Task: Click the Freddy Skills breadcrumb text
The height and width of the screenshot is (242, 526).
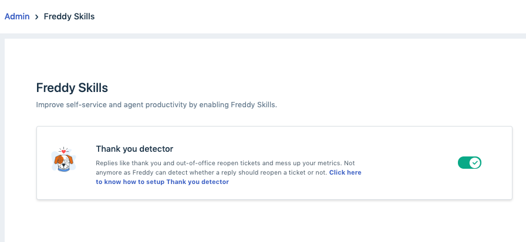Action: tap(69, 16)
